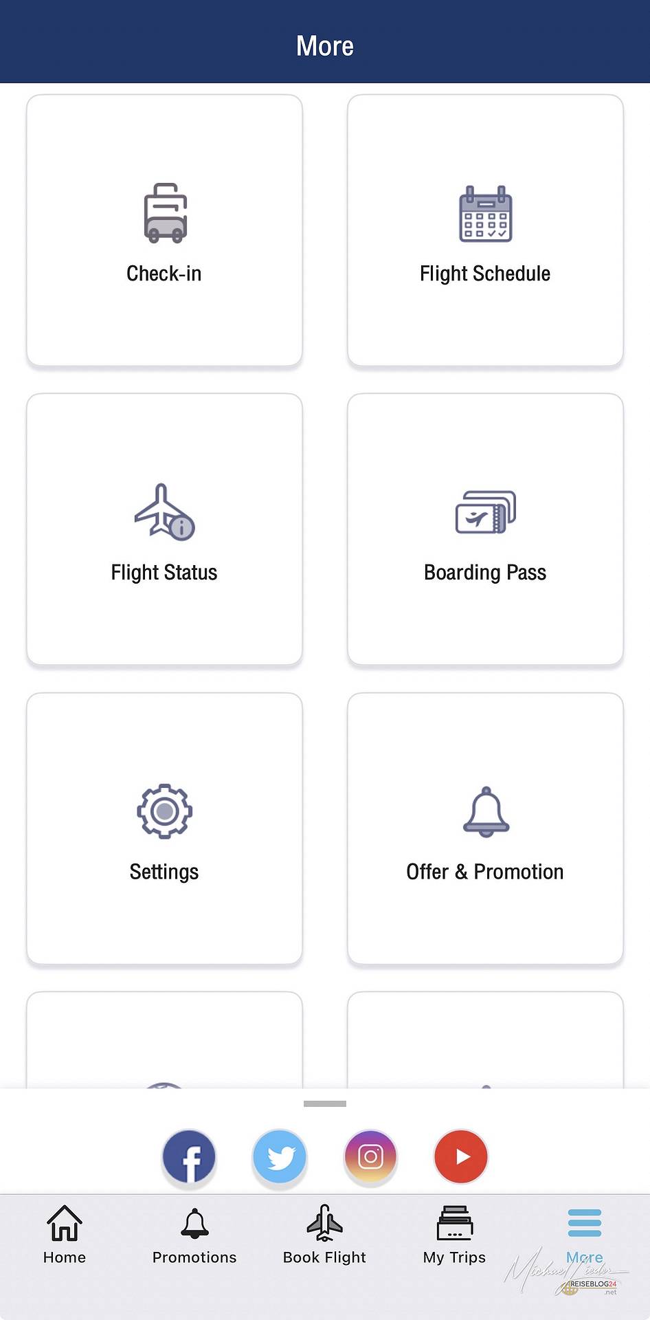
Task: Switch to the Promotions tab
Action: tap(194, 1235)
